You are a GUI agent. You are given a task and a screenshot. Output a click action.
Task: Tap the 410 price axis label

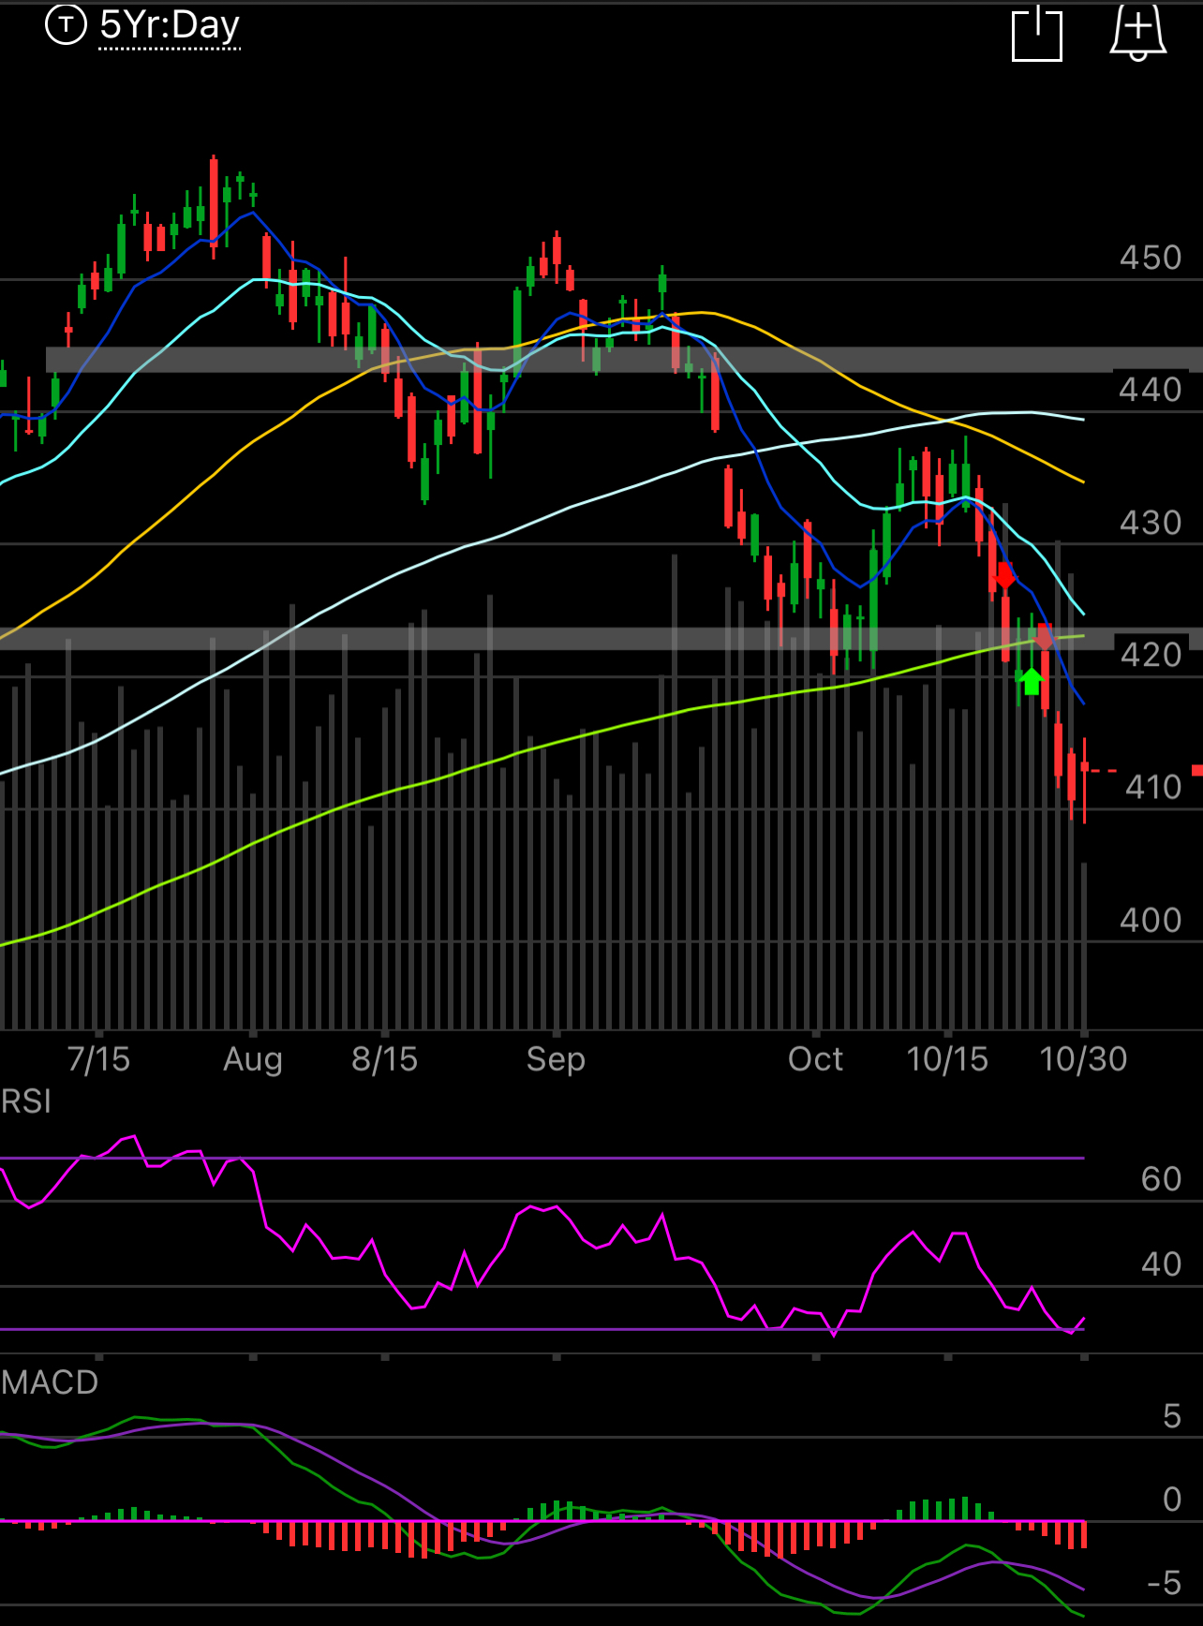click(x=1153, y=788)
